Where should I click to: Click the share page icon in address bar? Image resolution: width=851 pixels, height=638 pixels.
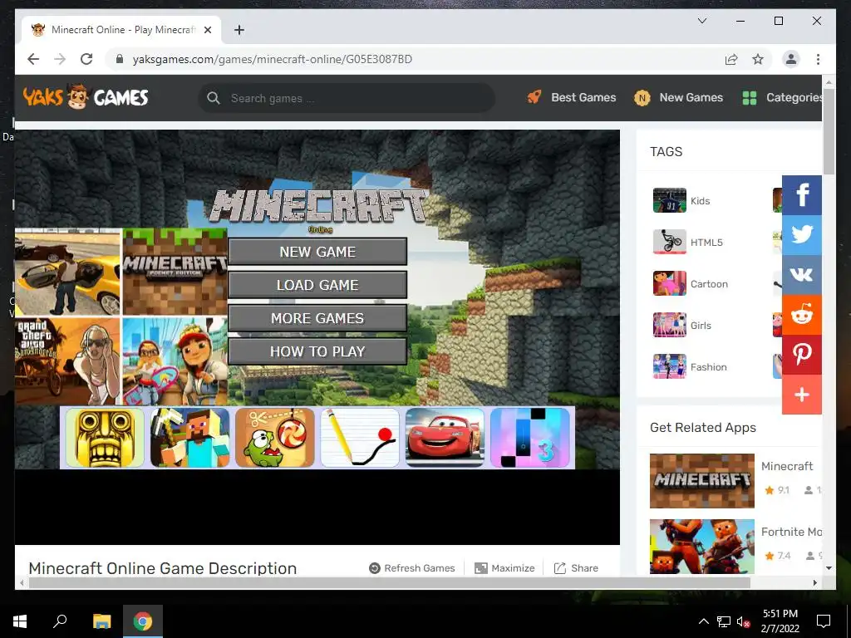(731, 59)
